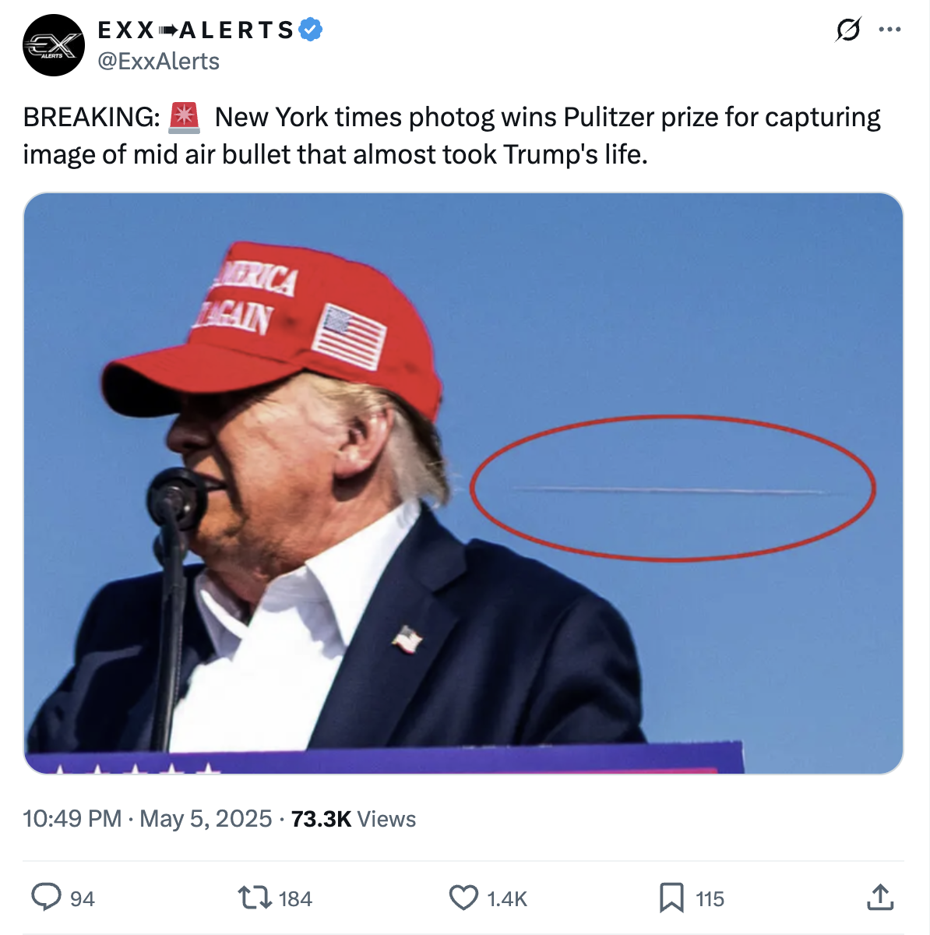Click the BREAKING tweet text body
The image size is (930, 935).
(452, 136)
